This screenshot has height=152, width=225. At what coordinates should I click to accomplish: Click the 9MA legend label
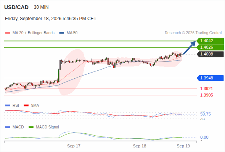click(35, 106)
